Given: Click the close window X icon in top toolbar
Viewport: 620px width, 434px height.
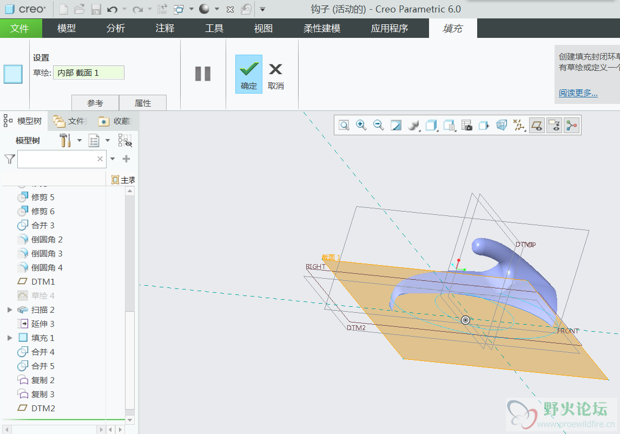Looking at the screenshot, I should [230, 9].
